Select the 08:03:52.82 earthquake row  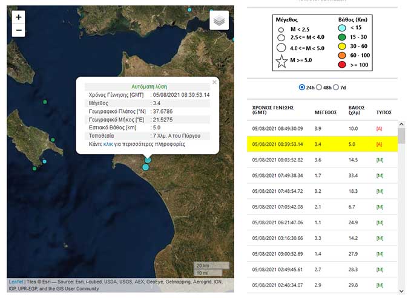point(322,160)
